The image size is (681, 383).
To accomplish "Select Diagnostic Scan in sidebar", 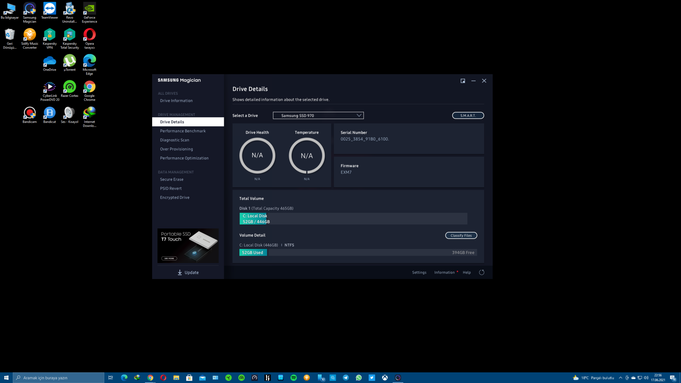I will point(175,140).
